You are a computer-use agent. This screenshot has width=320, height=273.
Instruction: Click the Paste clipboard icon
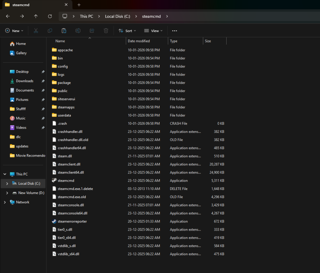pos(64,31)
